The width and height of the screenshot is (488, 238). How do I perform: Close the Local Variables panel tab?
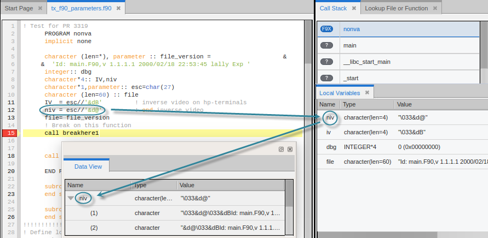click(368, 93)
